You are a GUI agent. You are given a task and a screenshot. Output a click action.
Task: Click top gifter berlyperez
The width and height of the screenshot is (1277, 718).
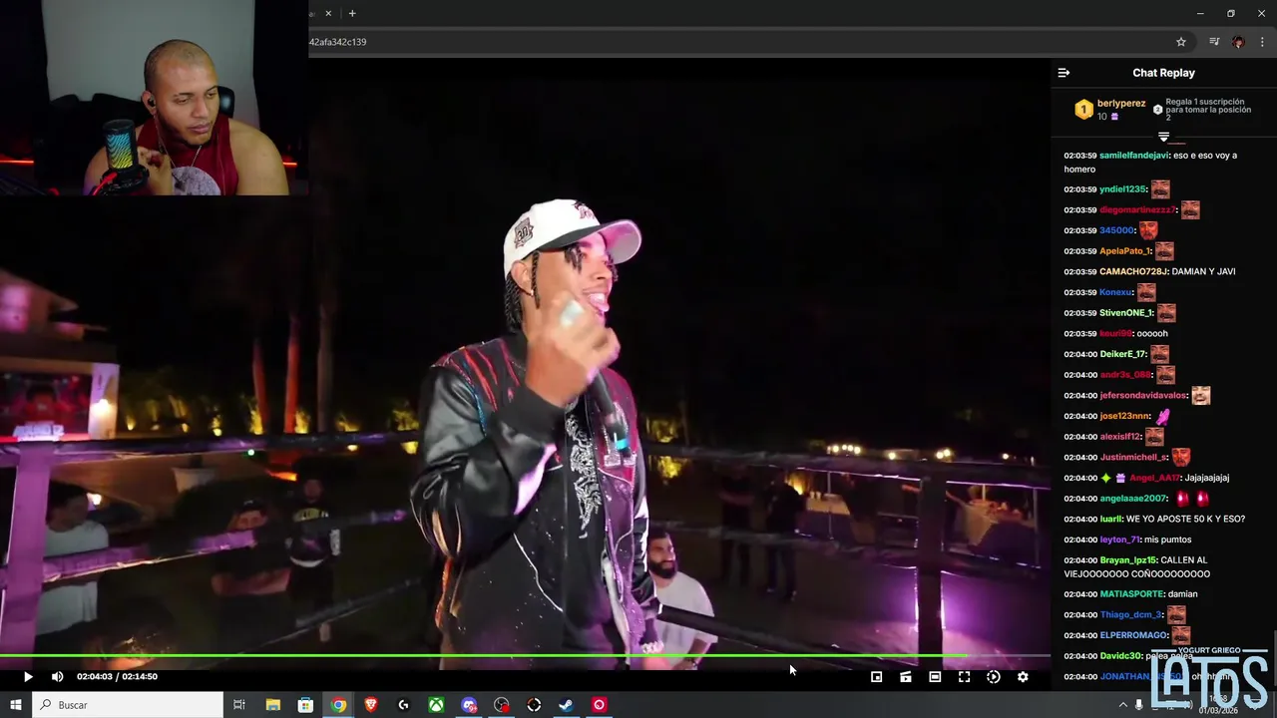[1121, 104]
